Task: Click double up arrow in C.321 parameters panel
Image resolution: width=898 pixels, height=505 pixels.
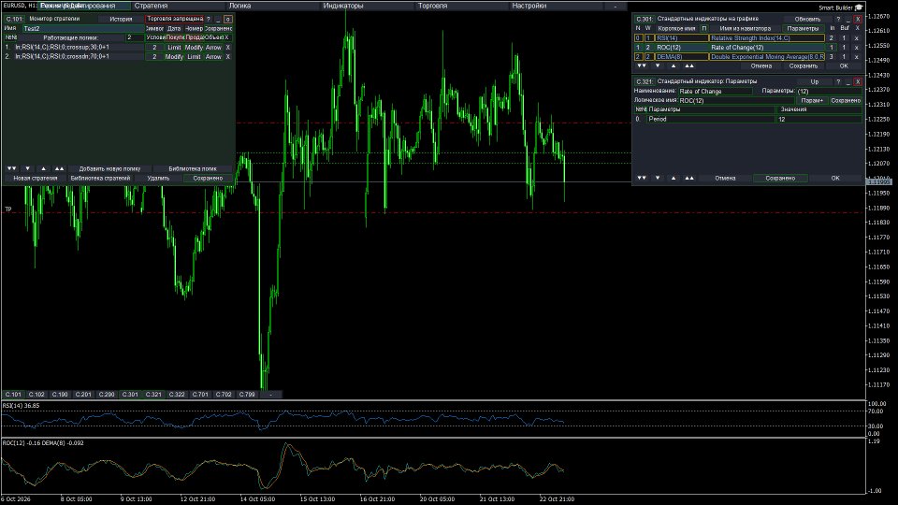Action: pyautogui.click(x=689, y=178)
